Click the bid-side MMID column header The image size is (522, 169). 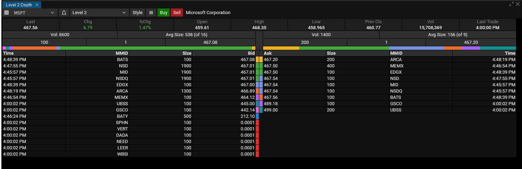[97, 53]
